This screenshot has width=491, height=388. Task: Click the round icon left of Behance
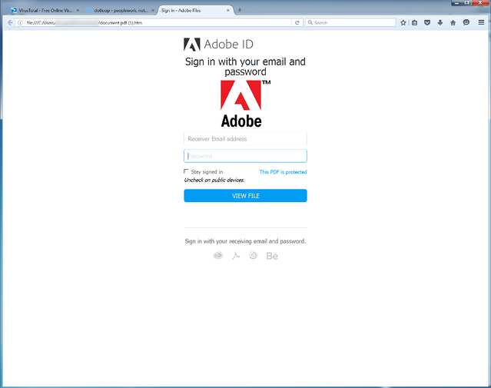(254, 256)
